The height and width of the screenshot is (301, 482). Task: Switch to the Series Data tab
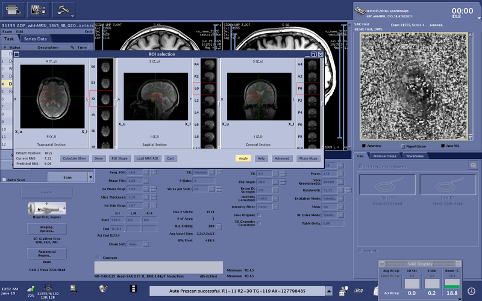coord(36,39)
